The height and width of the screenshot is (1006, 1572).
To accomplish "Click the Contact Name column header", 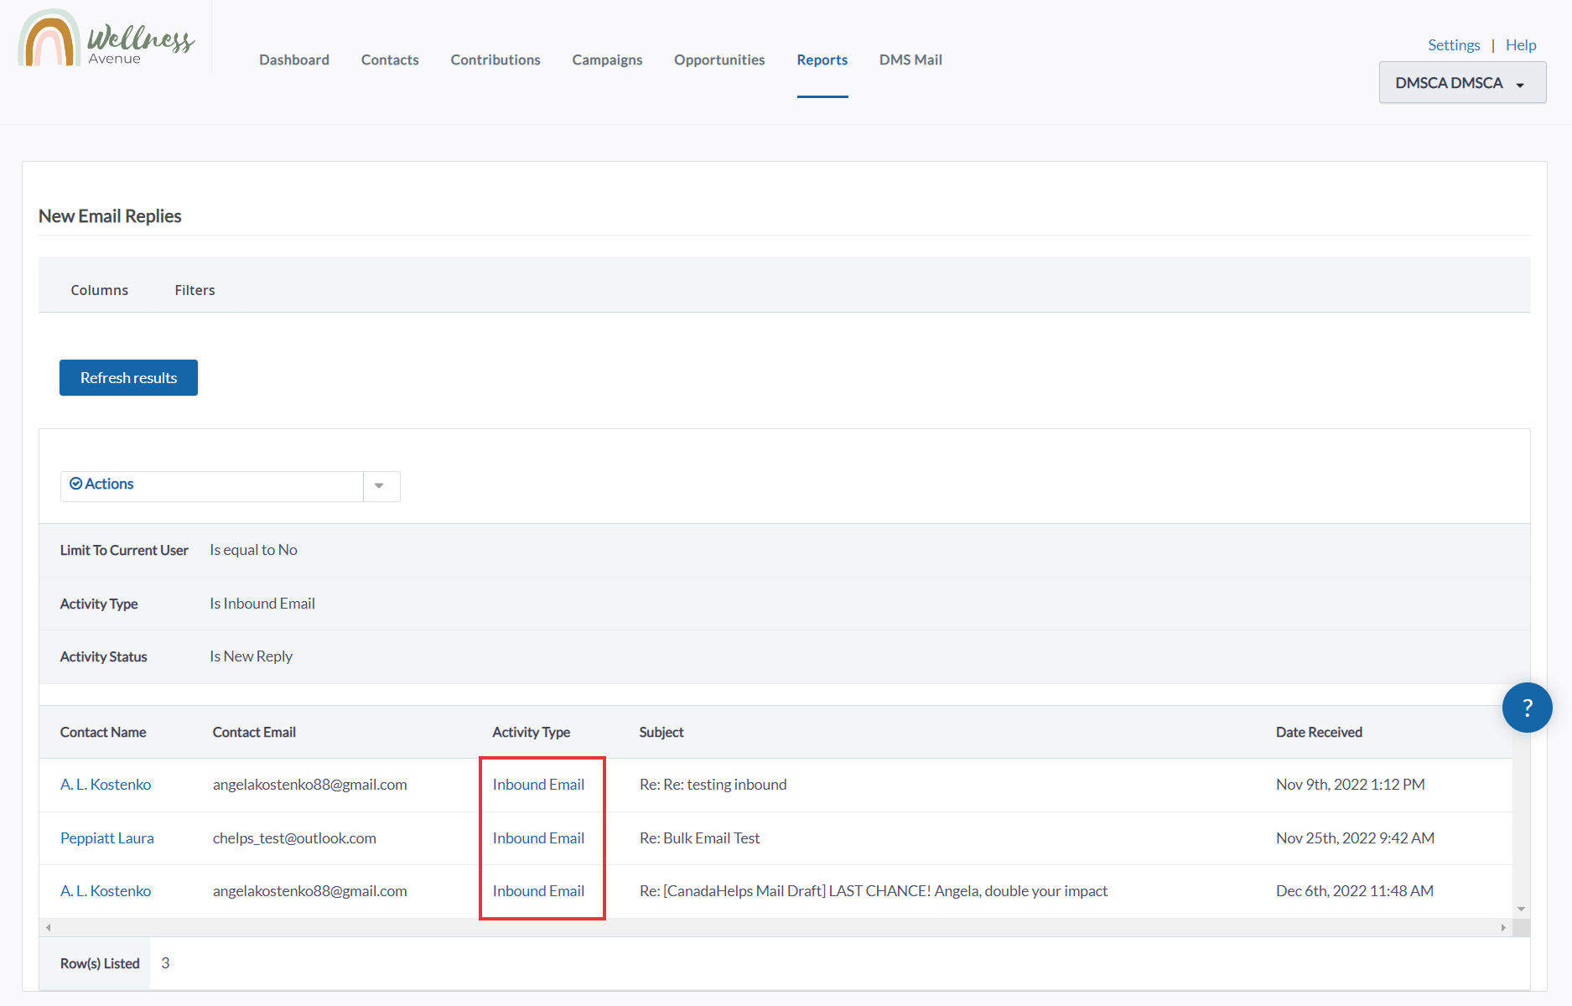I will [x=103, y=732].
